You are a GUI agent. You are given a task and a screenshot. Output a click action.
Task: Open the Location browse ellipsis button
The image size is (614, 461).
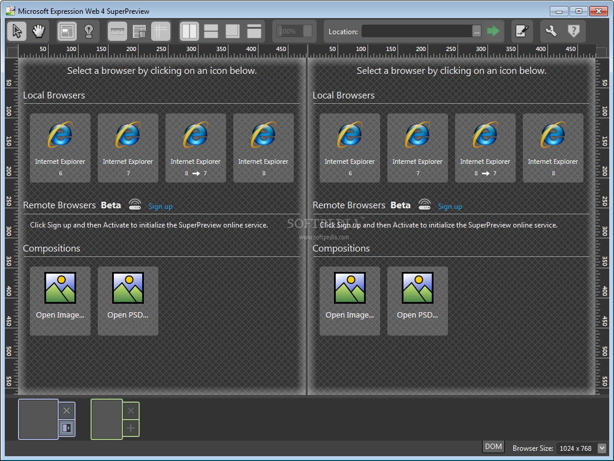(477, 31)
